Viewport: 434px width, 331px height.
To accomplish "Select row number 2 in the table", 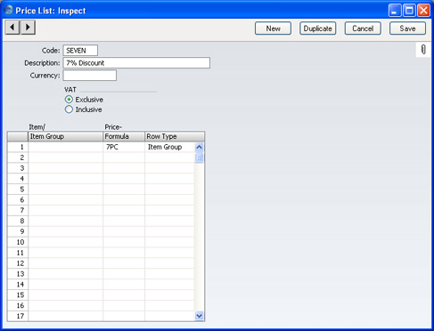I will coord(18,157).
